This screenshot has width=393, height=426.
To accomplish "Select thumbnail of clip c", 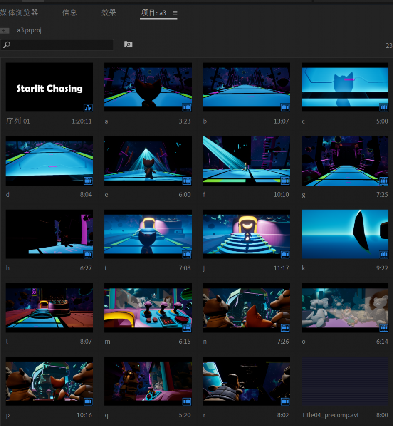I will [345, 87].
